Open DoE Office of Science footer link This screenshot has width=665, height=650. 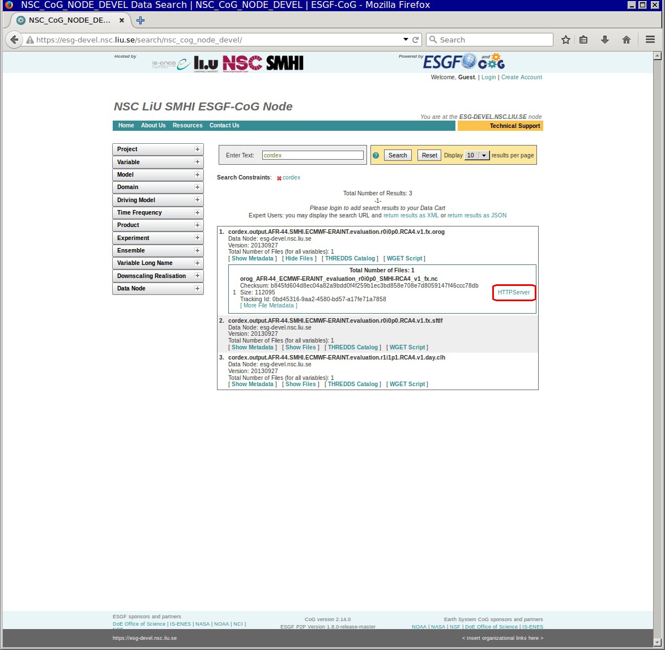point(139,624)
